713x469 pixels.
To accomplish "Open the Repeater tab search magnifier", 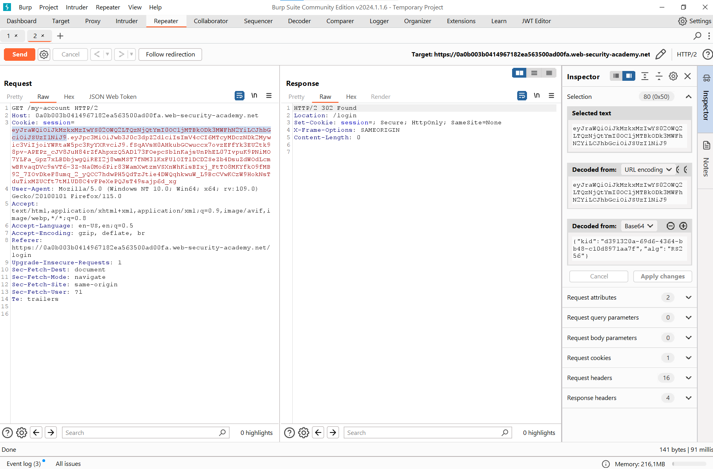I will click(x=697, y=36).
